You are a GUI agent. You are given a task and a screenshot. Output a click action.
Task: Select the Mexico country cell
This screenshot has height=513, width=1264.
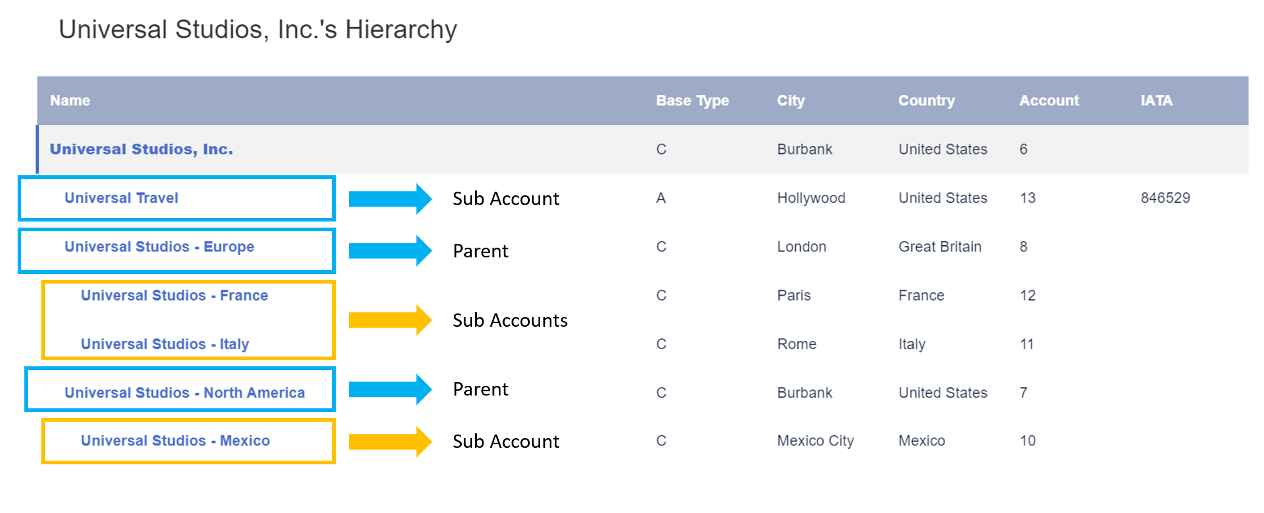click(x=922, y=441)
